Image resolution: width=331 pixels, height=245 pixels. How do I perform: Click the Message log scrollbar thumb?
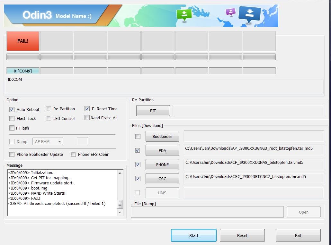120,204
